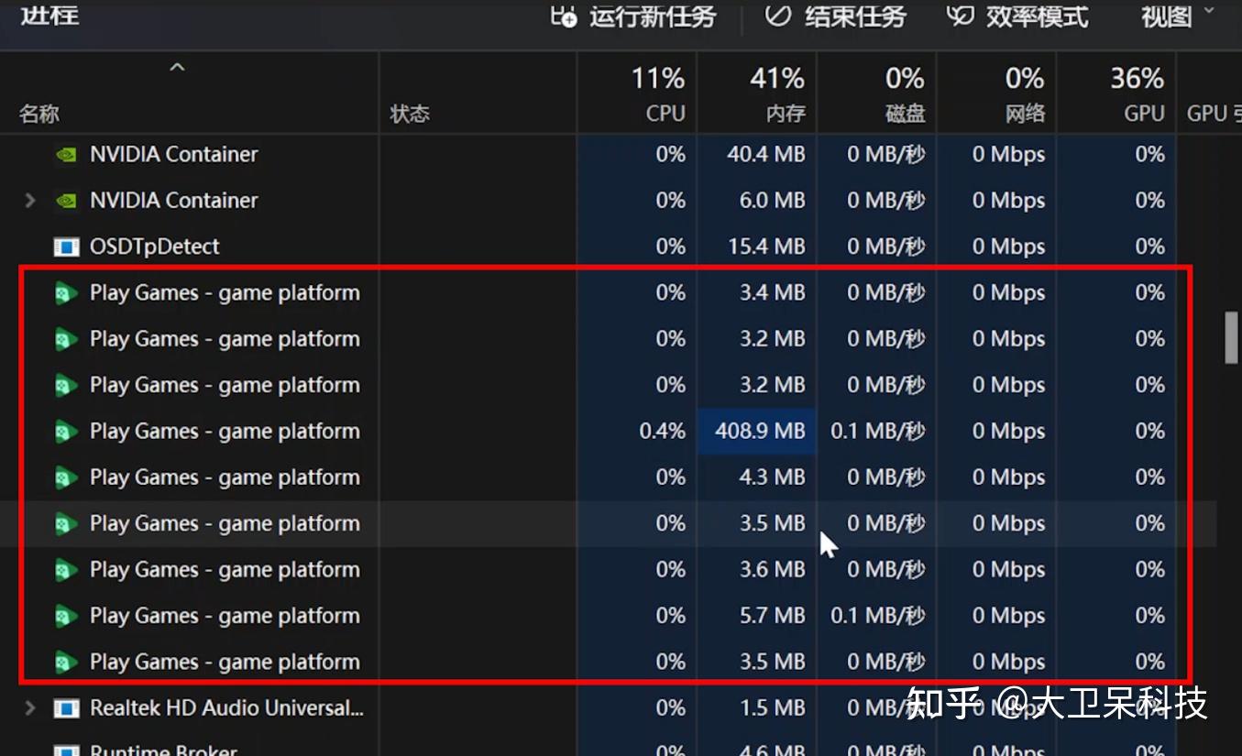Sort by the 网络 (Network) column header
Viewport: 1242px width, 756px height.
[x=996, y=93]
